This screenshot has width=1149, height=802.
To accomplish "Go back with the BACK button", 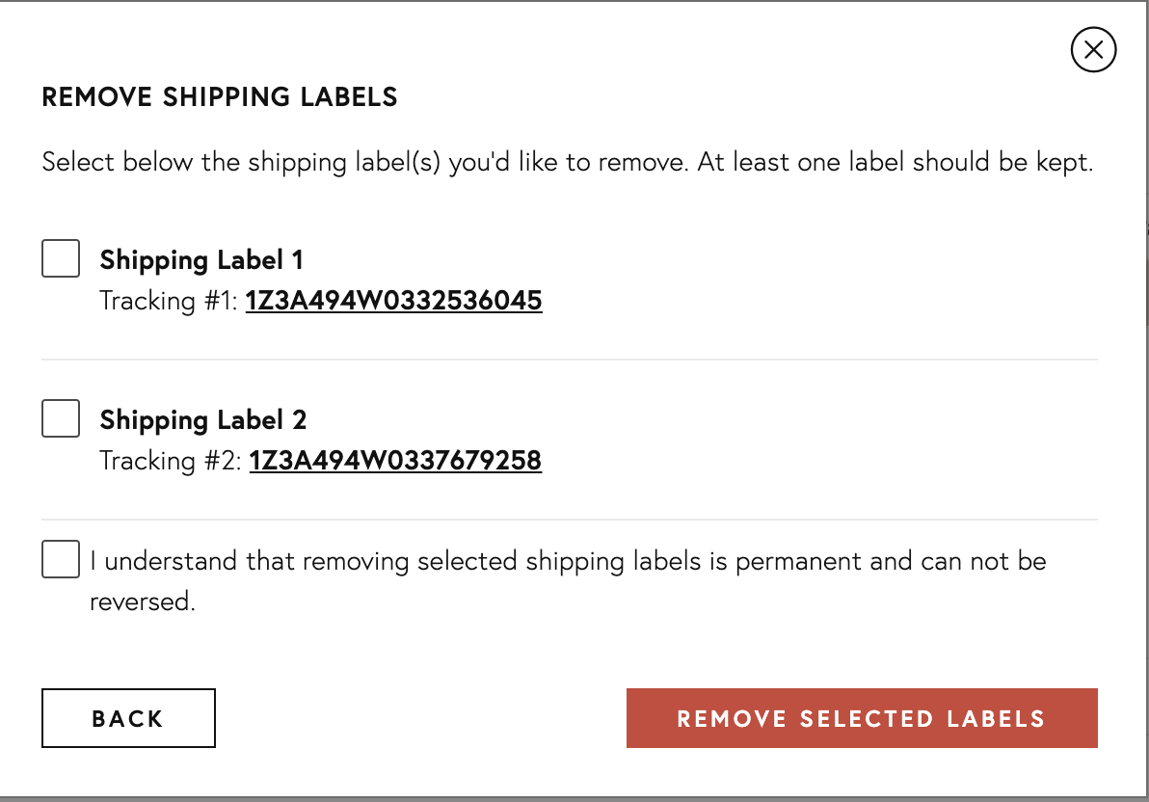I will pyautogui.click(x=128, y=718).
